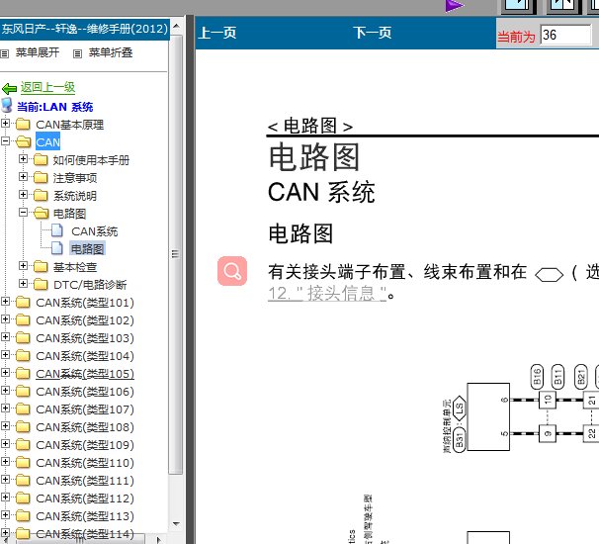Click the DTC/电路诊断 folder icon
599x544 pixels.
pos(41,284)
